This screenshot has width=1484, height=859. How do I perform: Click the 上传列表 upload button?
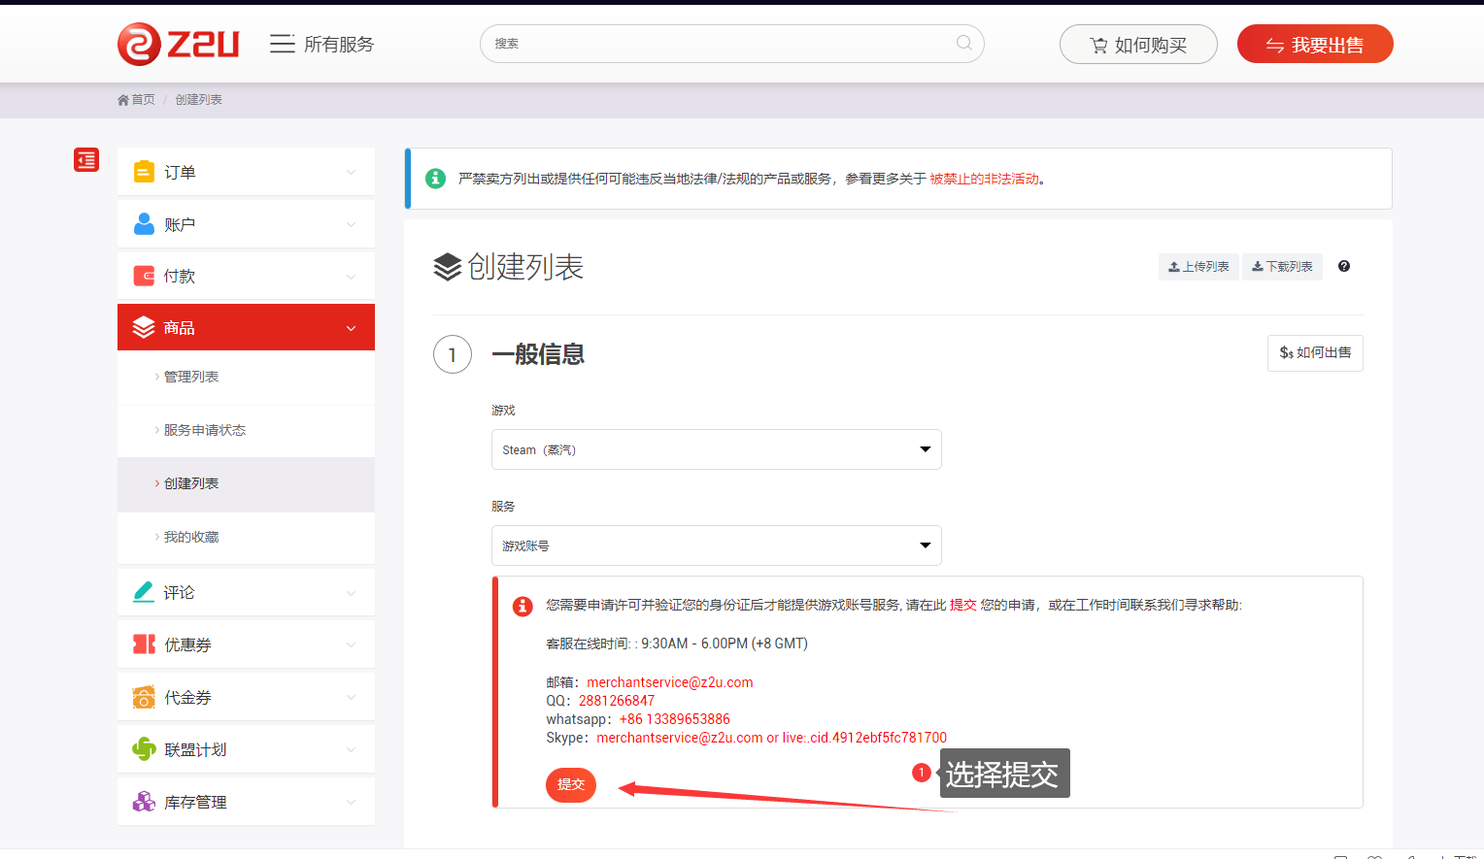tap(1198, 267)
